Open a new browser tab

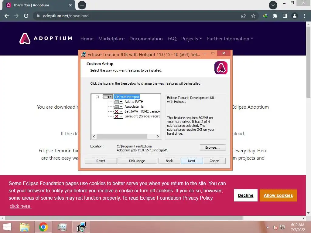pyautogui.click(x=82, y=5)
